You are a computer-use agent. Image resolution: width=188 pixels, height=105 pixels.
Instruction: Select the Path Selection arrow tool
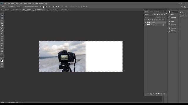click(x=2, y=46)
